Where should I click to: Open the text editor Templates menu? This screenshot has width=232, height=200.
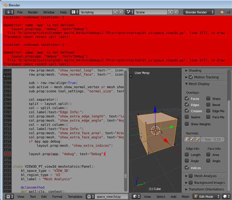(x=75, y=197)
